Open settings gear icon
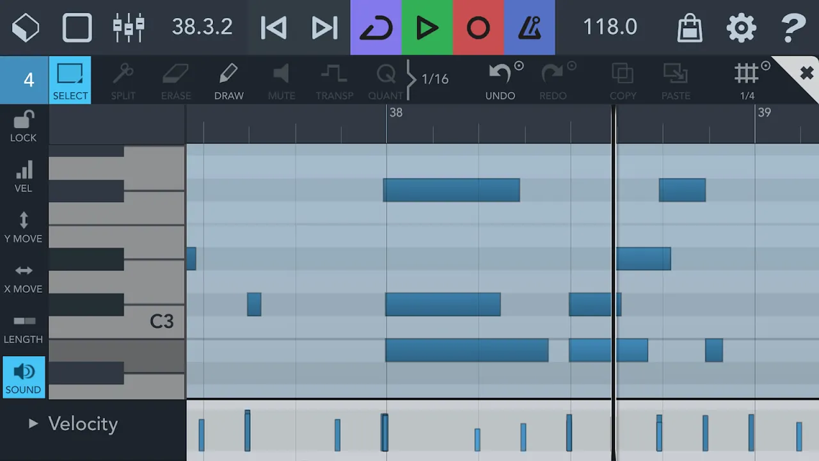The width and height of the screenshot is (819, 461). [741, 28]
